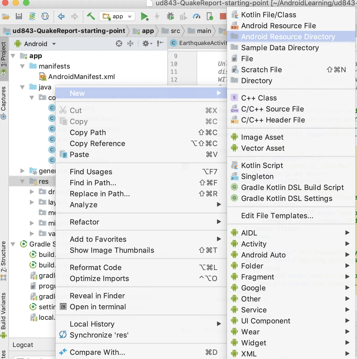
Task: Click the Attach Debugger to Android Process icon
Action: [x=210, y=16]
